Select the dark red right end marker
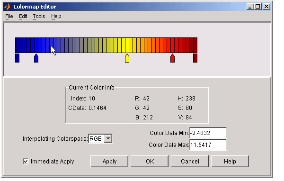Screen dimensions: 284x181 click(195, 58)
